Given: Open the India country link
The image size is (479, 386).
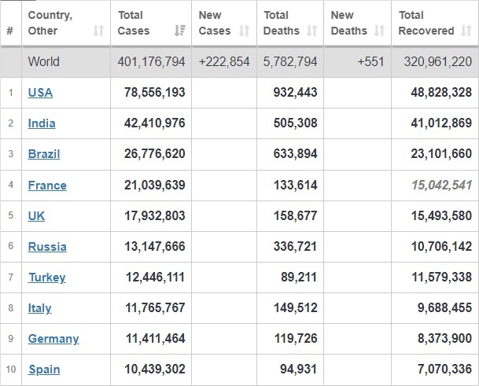Looking at the screenshot, I should pos(42,123).
